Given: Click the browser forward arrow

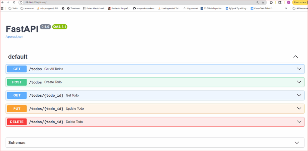Looking at the screenshot, I should (x=8, y=2).
